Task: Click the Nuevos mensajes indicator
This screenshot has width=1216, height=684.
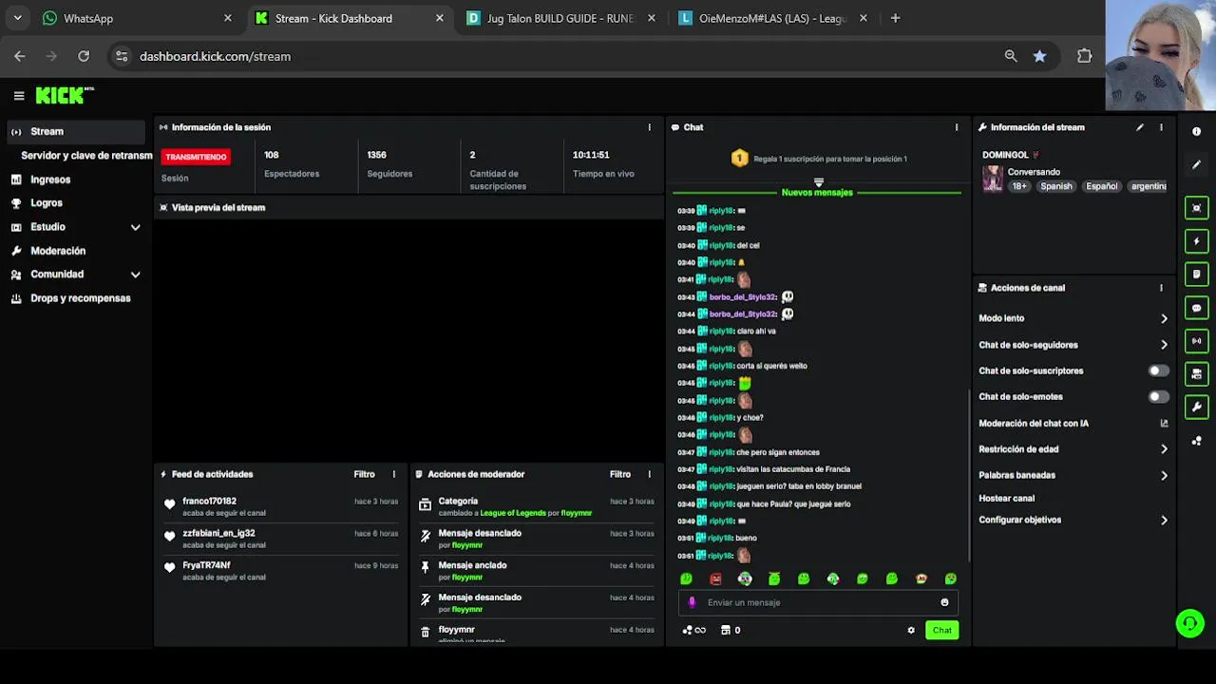Action: 817,193
